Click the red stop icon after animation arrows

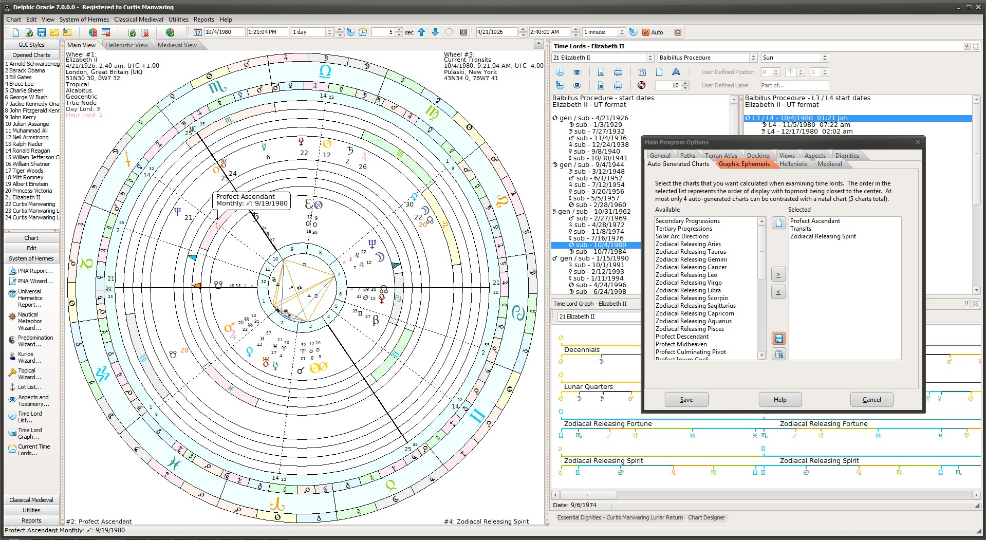(x=463, y=32)
